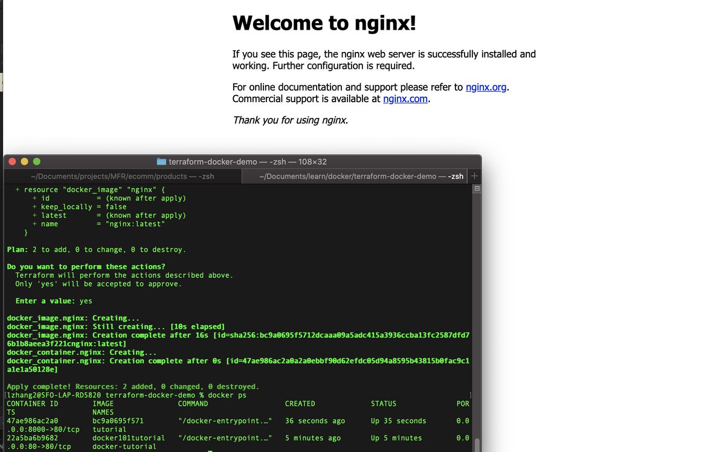The width and height of the screenshot is (725, 452).
Task: Click the 'Up 5 minutes' status
Action: (396, 437)
